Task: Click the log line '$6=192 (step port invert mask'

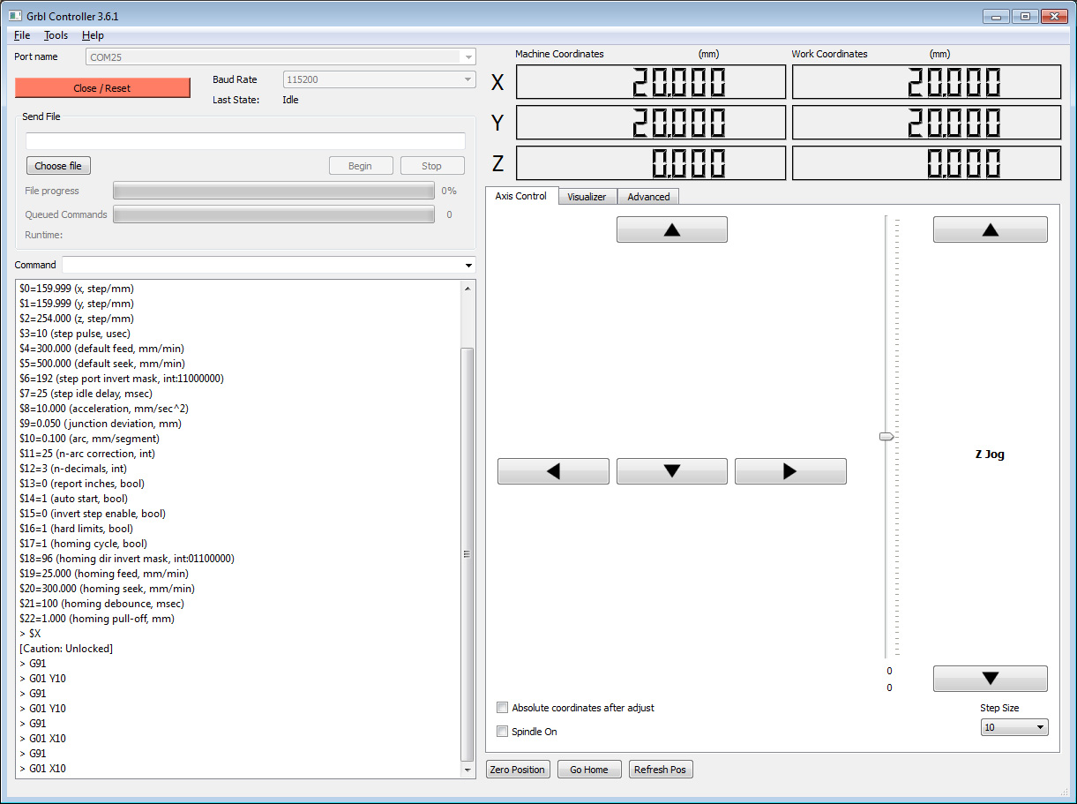Action: pos(122,379)
